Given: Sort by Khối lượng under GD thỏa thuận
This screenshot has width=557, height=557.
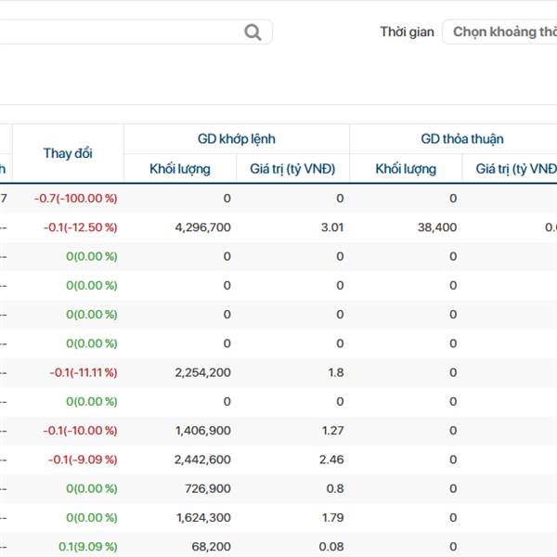Looking at the screenshot, I should tap(406, 168).
